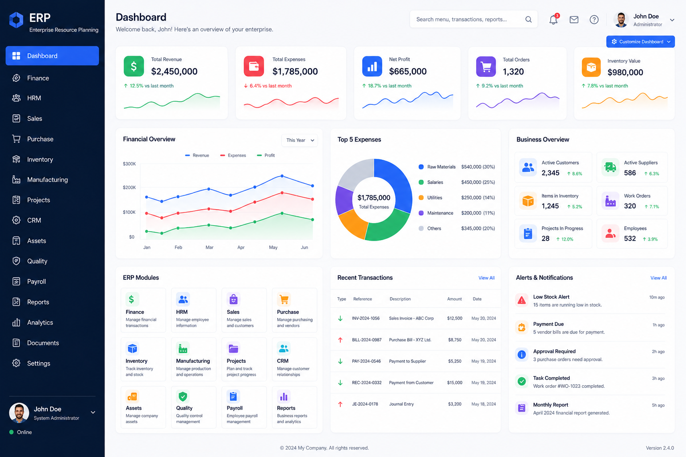
Task: Open the Inventory module card
Action: pos(143,359)
